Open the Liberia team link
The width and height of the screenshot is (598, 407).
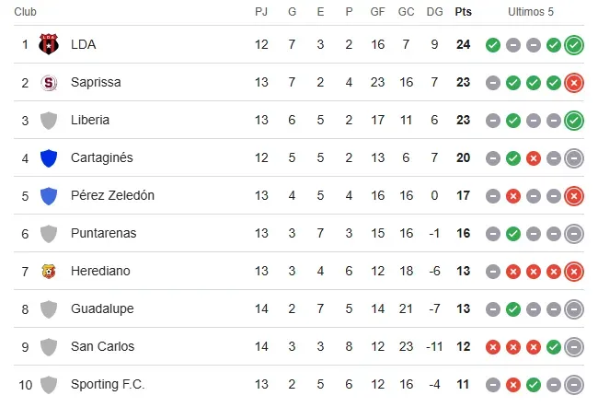pos(89,120)
